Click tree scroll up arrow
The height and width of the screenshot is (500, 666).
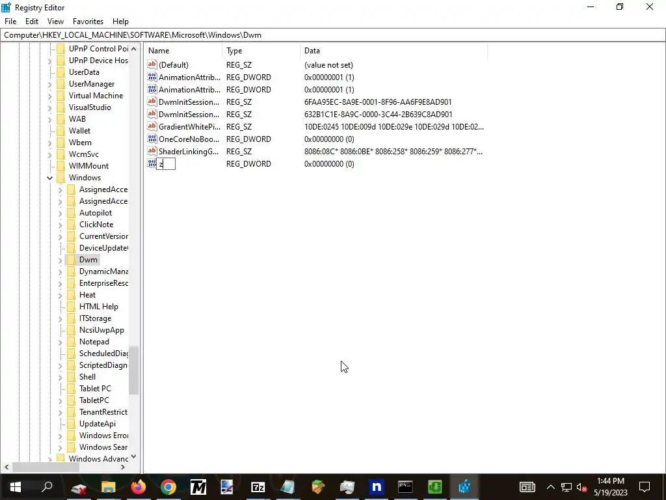134,49
